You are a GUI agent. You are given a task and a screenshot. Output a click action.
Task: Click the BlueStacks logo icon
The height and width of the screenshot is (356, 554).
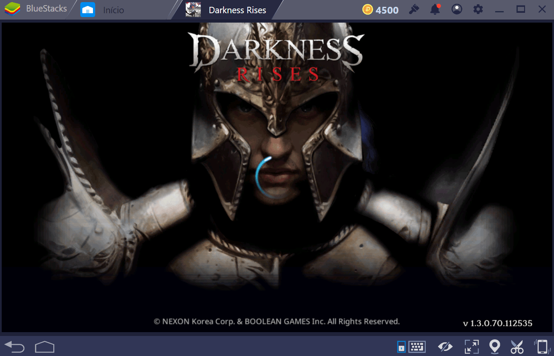pos(12,9)
